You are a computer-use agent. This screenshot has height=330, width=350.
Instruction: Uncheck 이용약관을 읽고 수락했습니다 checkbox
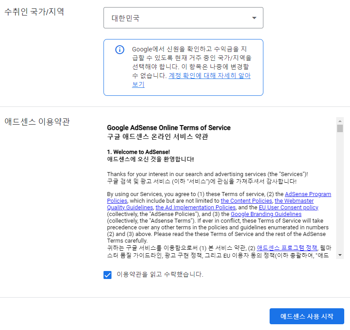(107, 275)
